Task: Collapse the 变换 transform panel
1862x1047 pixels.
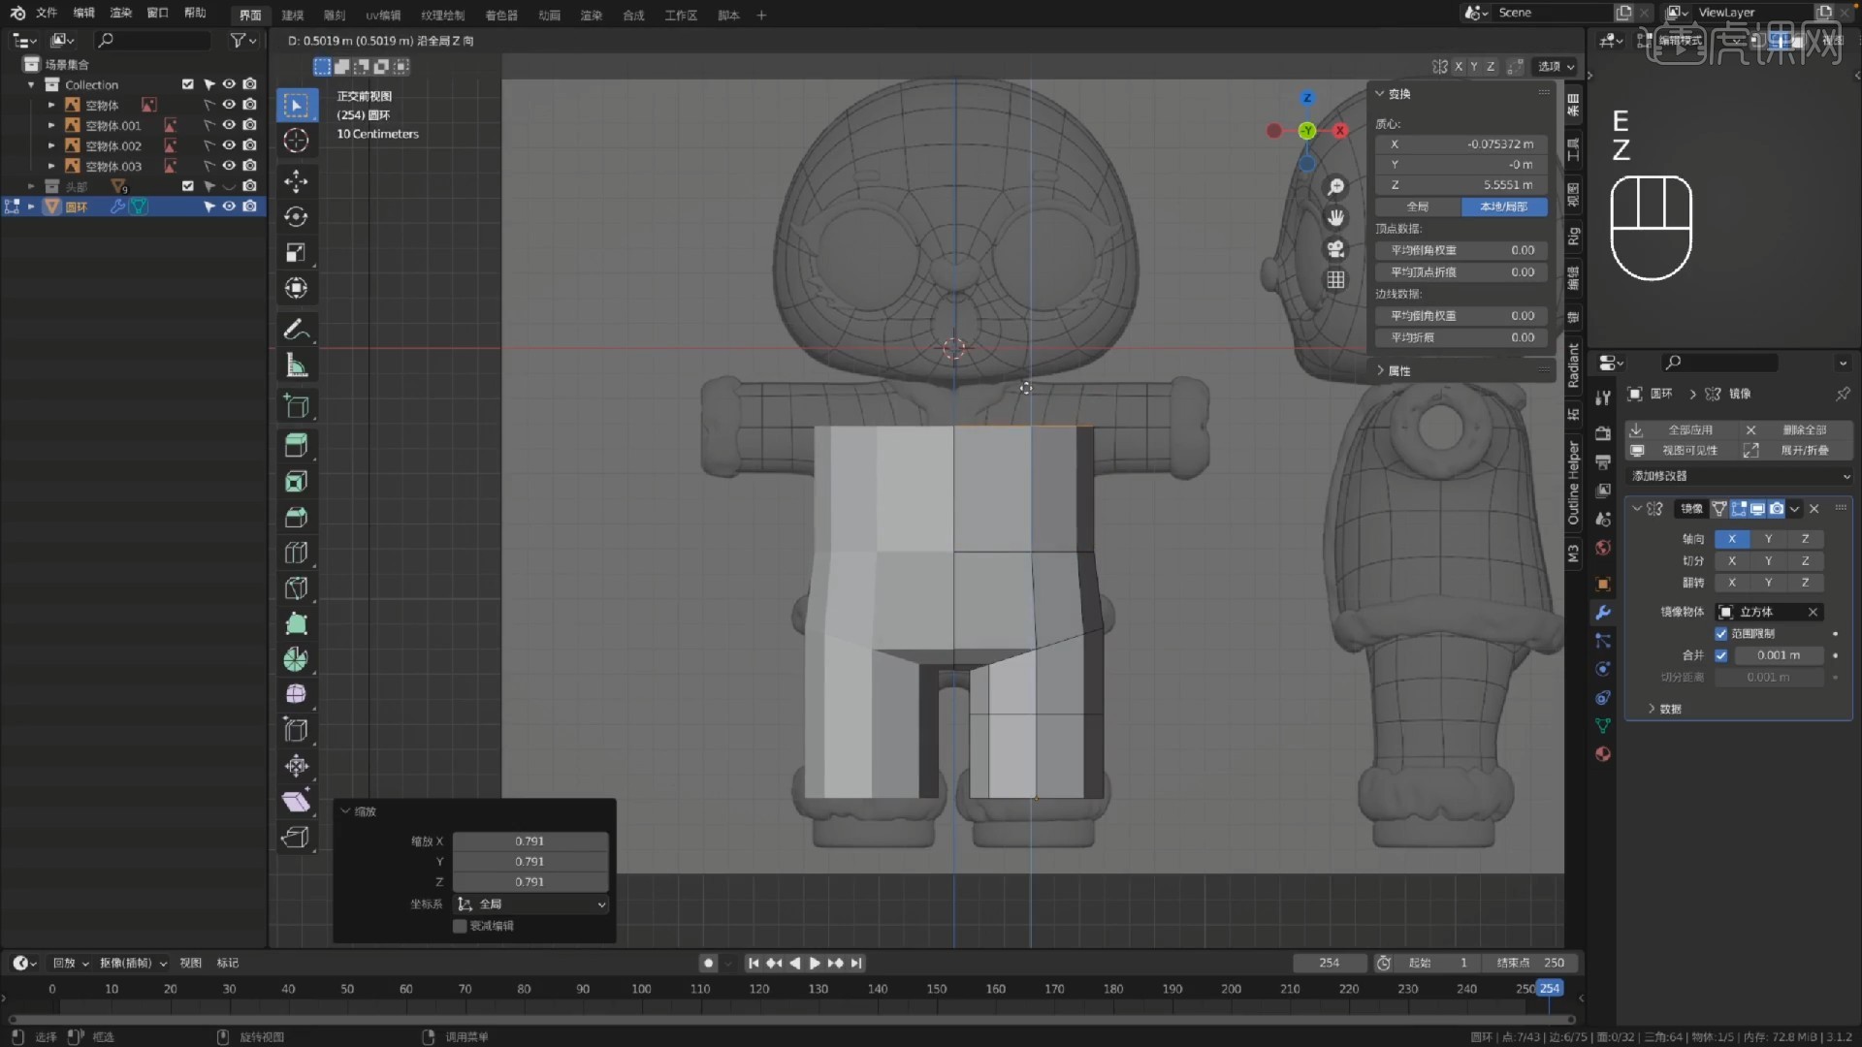Action: point(1380,94)
